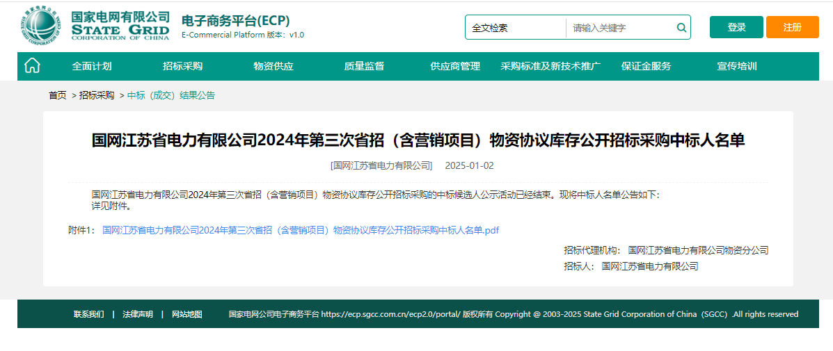The height and width of the screenshot is (351, 833).
Task: Click the State Grid logo
Action: 95,26
